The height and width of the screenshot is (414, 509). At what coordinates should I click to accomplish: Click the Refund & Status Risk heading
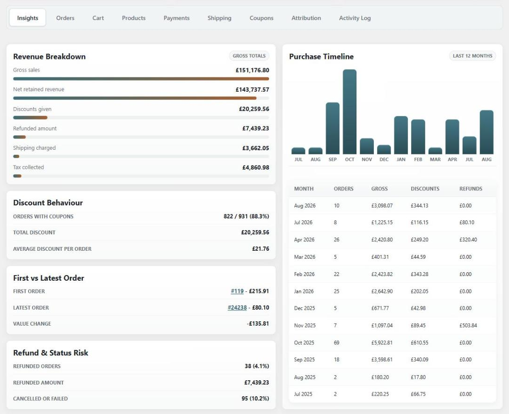[x=51, y=353]
